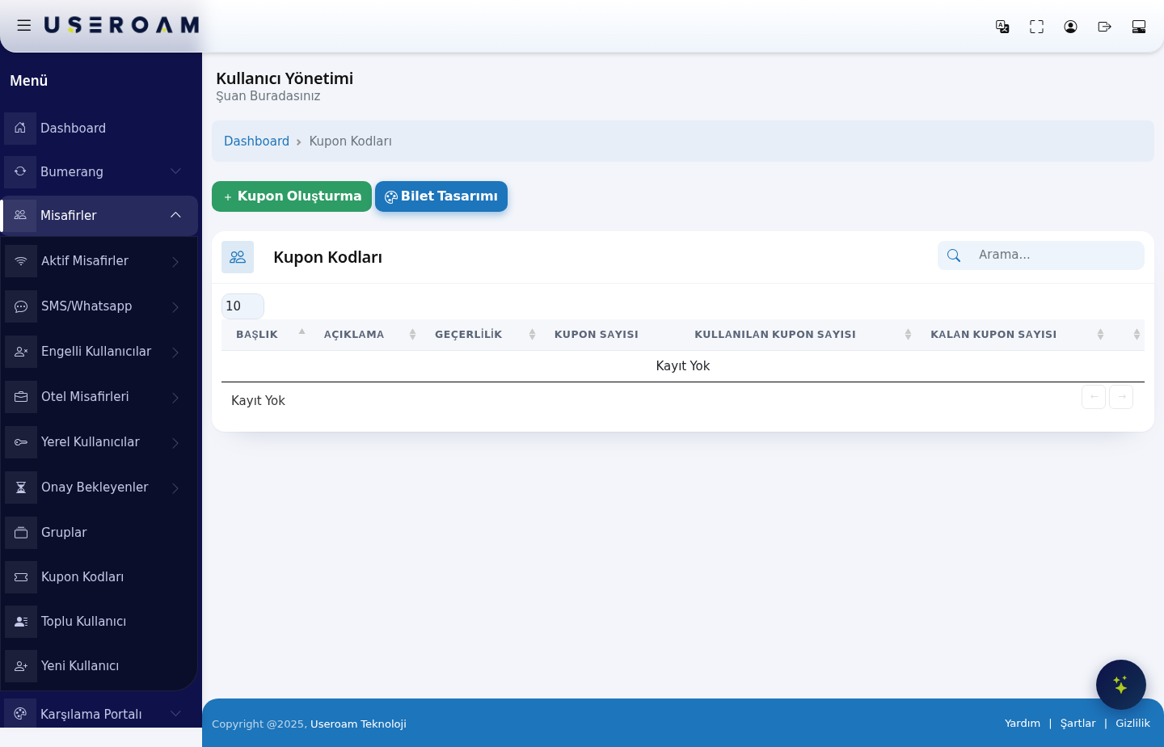Toggle the hamburger menu icon
The height and width of the screenshot is (747, 1164).
pos(24,25)
